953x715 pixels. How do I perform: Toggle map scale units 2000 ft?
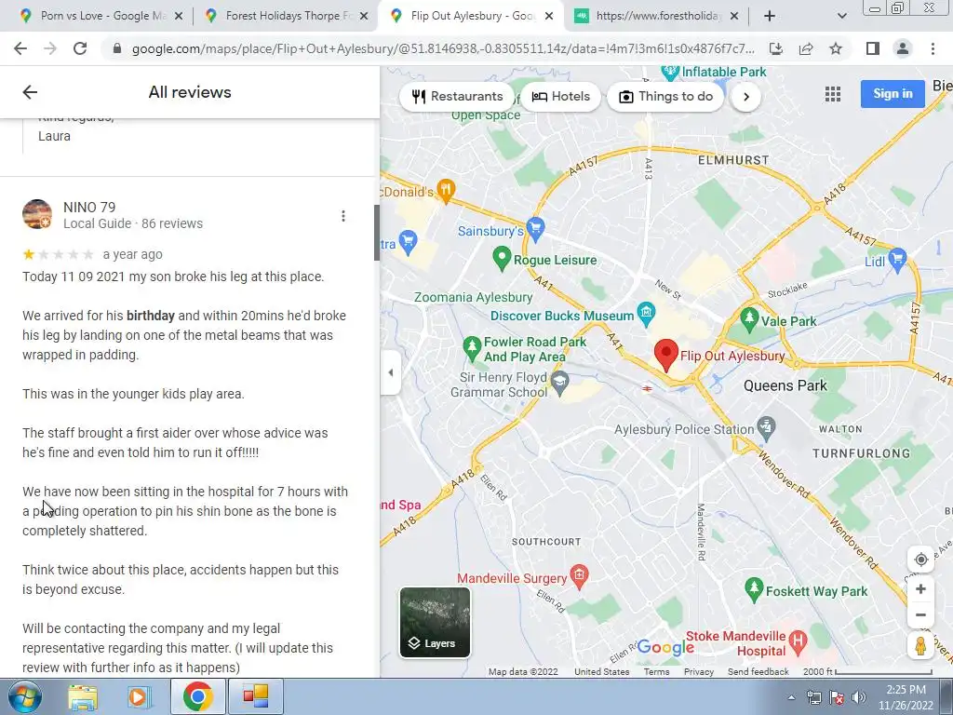(868, 672)
